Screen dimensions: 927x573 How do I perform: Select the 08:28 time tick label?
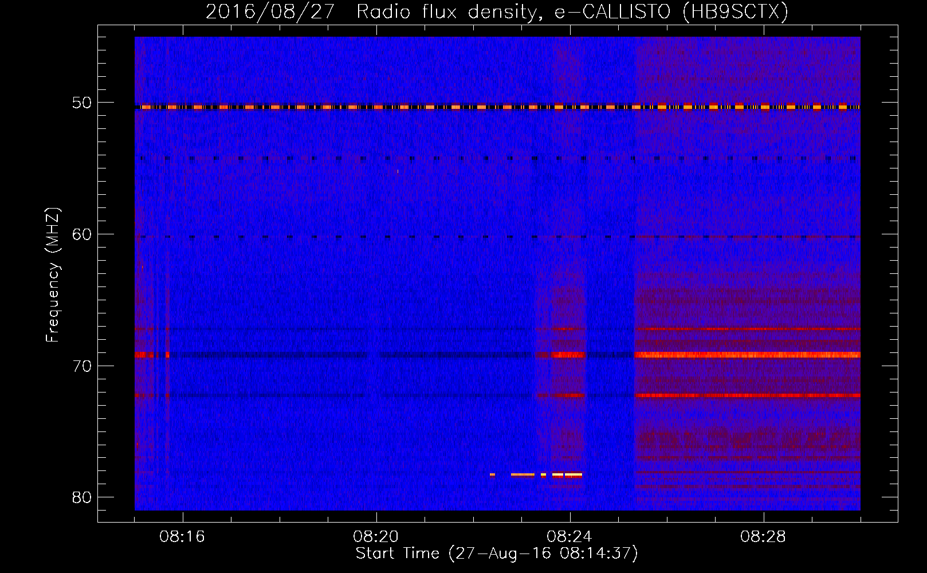click(763, 537)
